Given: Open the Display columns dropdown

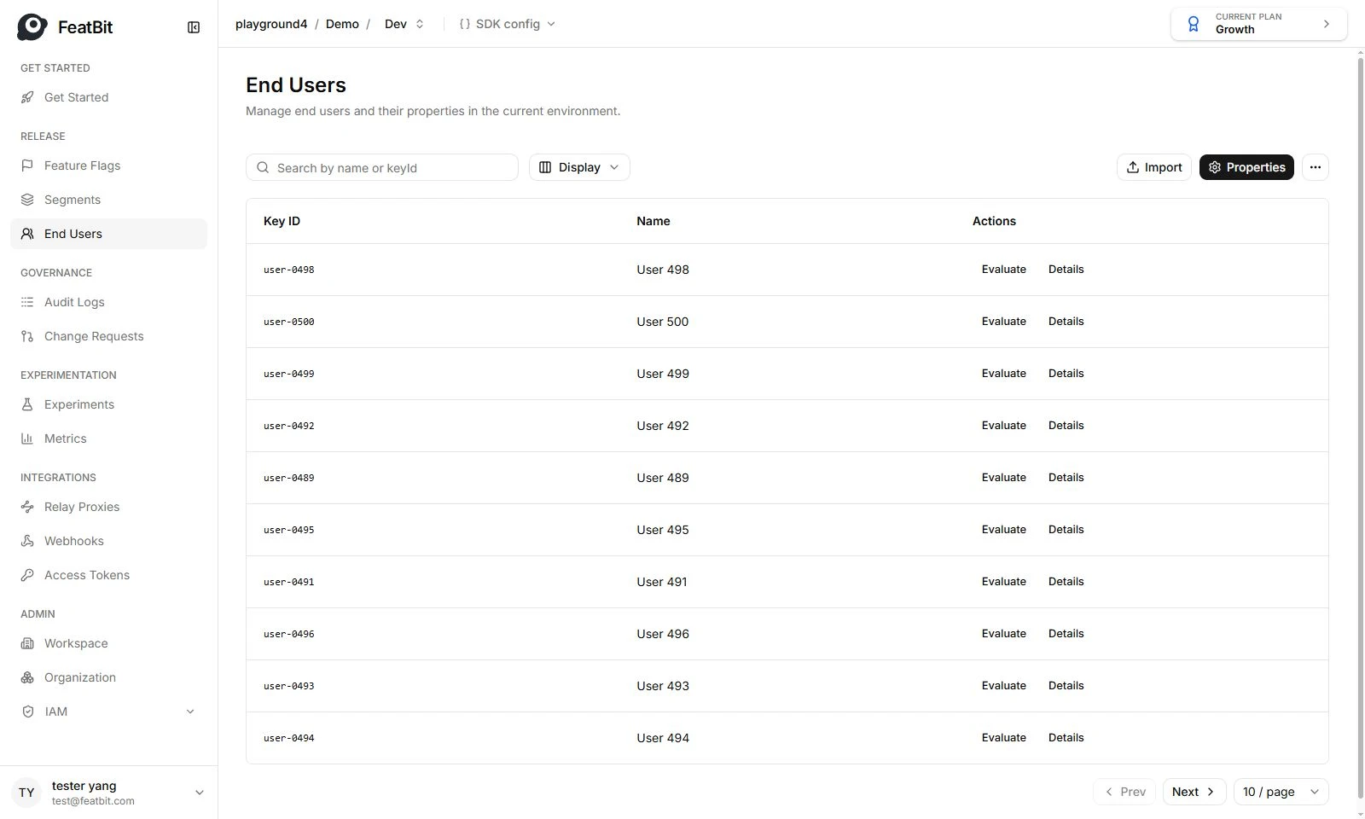Looking at the screenshot, I should [x=579, y=167].
